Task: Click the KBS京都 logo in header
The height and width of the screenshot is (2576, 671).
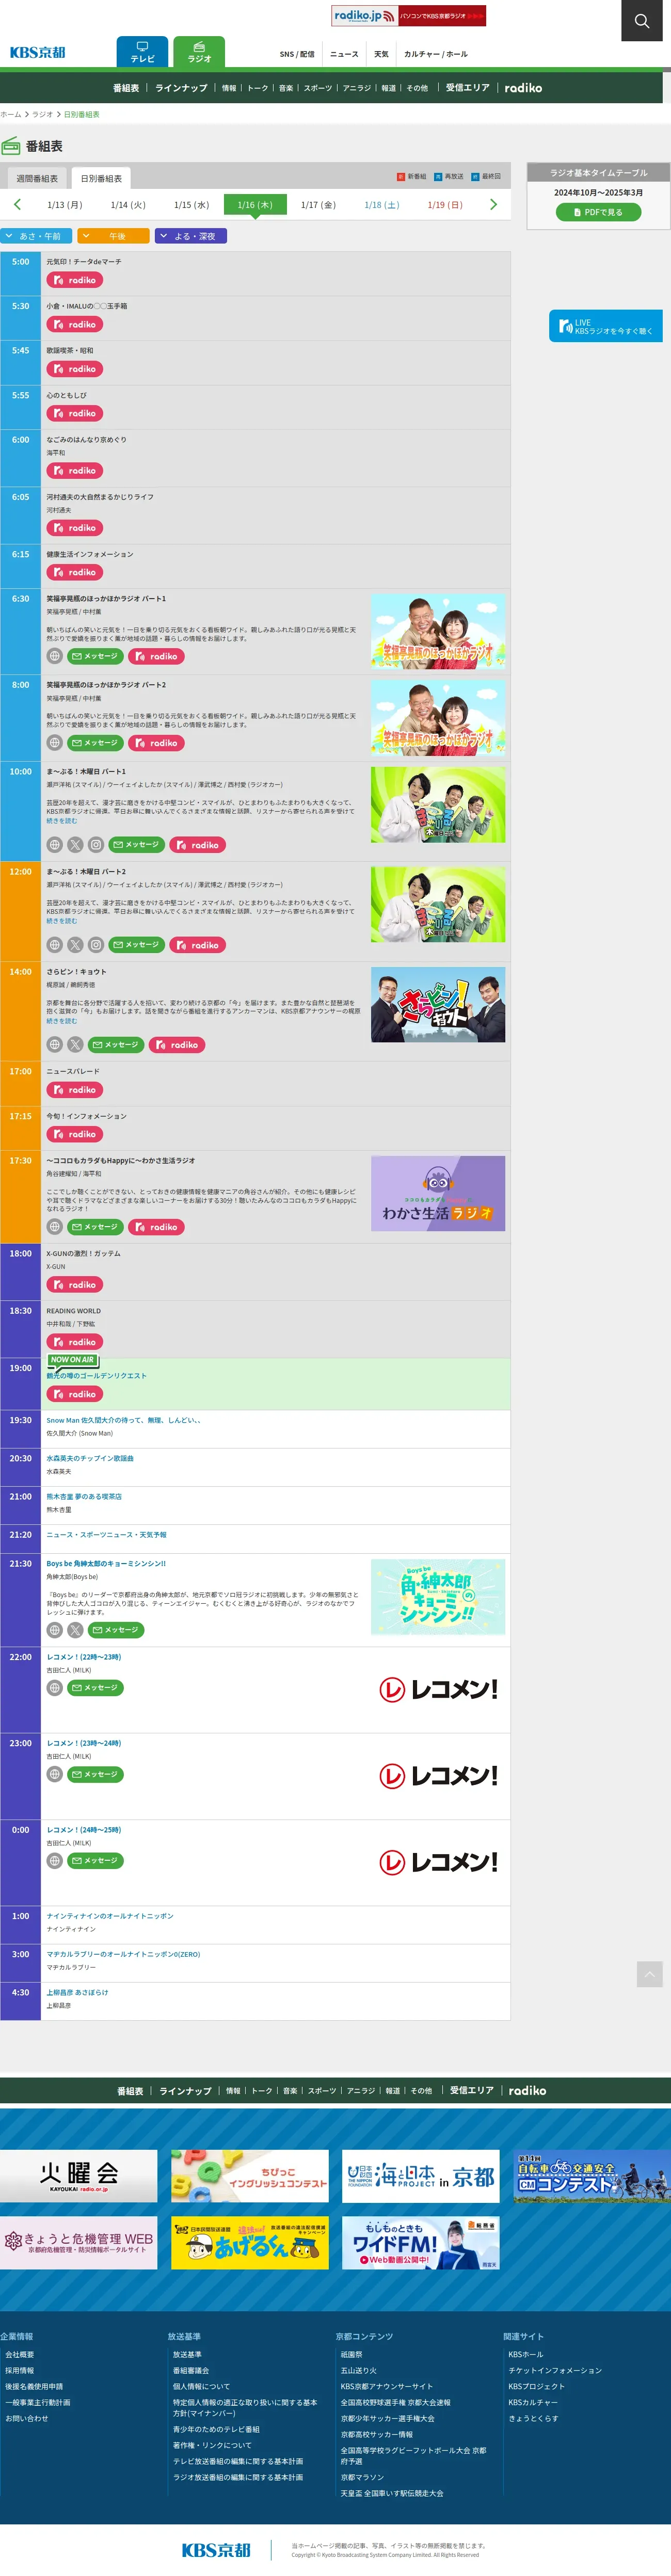Action: point(38,52)
